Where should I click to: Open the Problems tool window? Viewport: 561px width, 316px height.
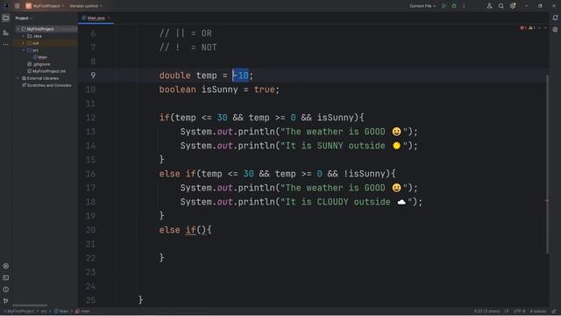6,289
